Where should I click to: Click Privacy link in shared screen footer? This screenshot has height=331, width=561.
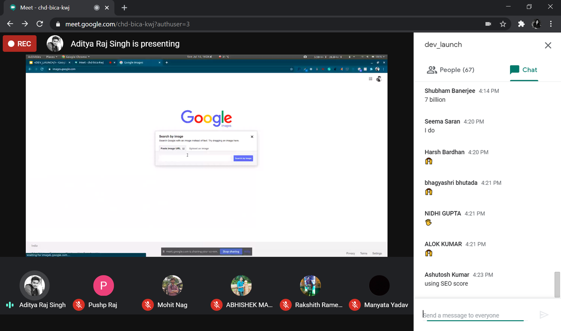pos(351,254)
